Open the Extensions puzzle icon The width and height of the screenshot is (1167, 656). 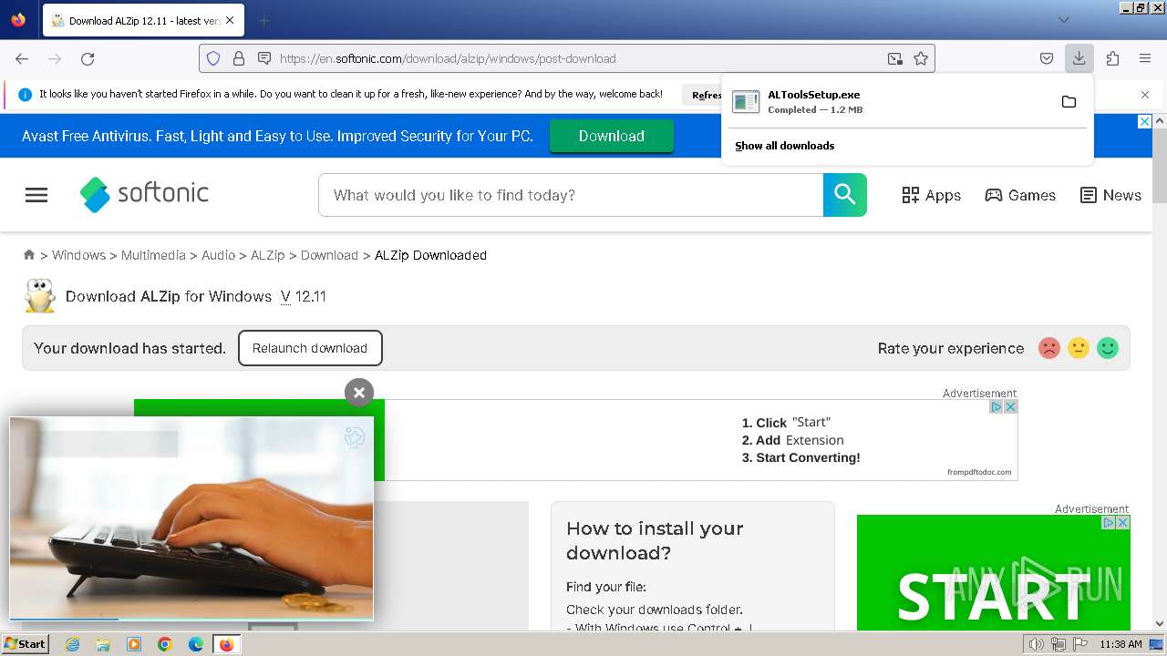tap(1112, 58)
